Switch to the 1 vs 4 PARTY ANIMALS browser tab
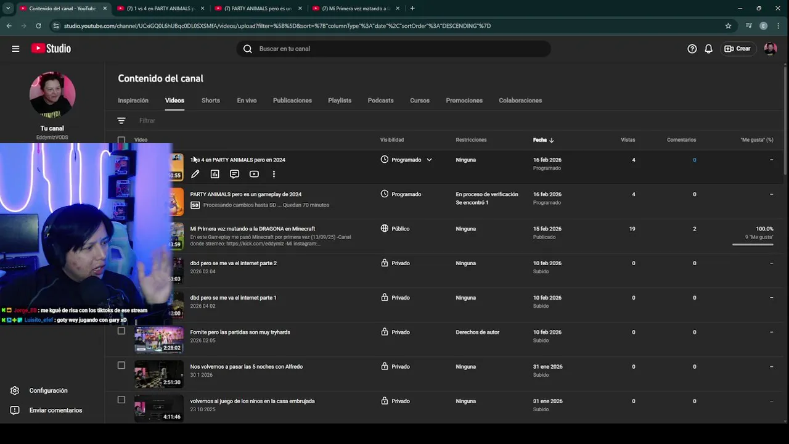Screen dimensions: 789x444 coord(161,9)
